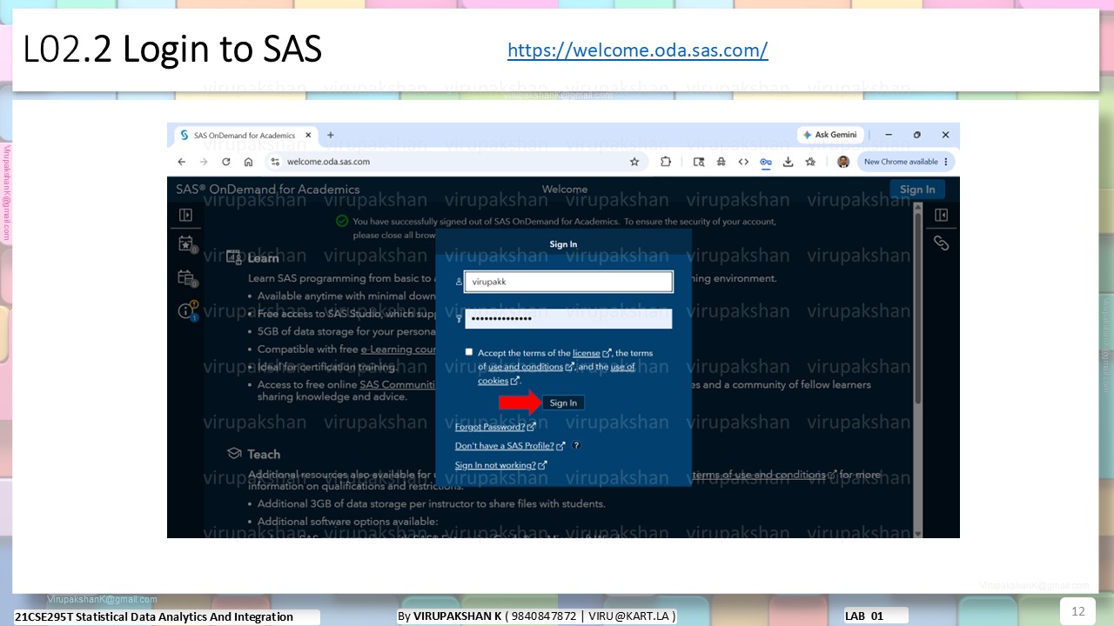Close the SAS OnDemand for Academics tab
The image size is (1114, 626).
click(x=308, y=136)
